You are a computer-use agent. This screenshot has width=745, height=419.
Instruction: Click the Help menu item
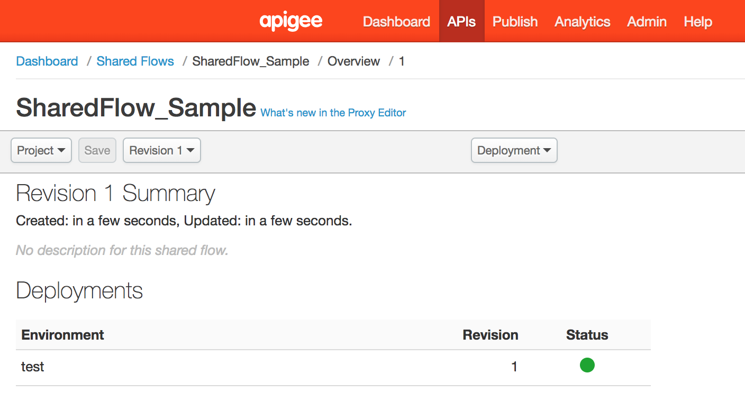coord(697,22)
